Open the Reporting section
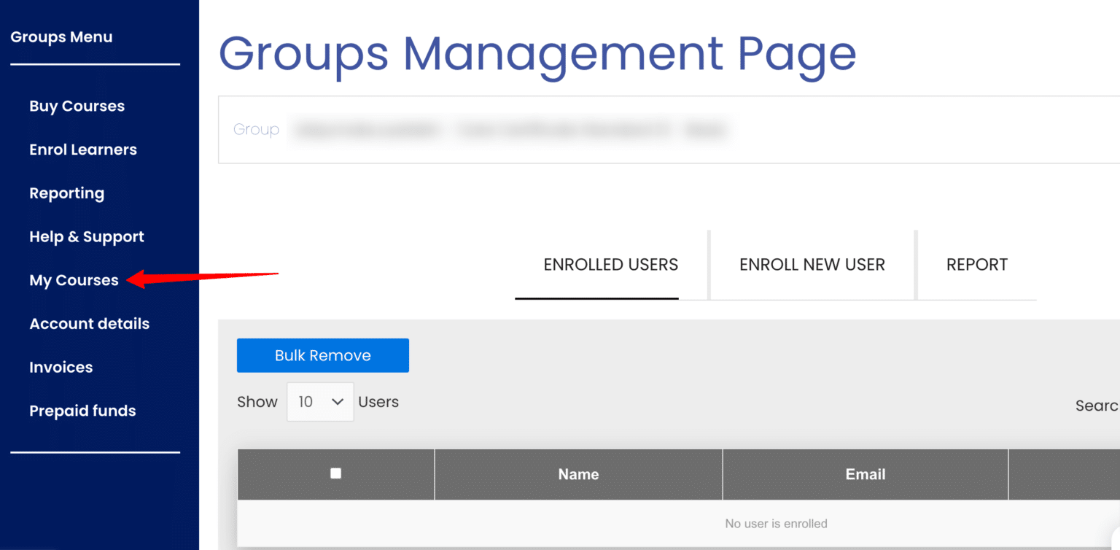 (66, 193)
